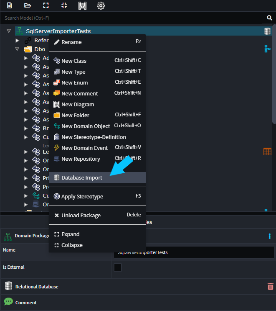Expand the Br class node
Image resolution: width=276 pixels, height=311 pixels.
(x=26, y=129)
